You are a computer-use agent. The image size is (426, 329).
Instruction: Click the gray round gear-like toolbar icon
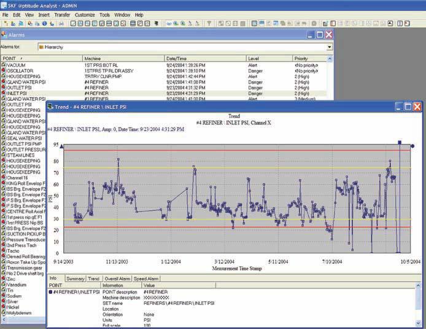click(314, 23)
